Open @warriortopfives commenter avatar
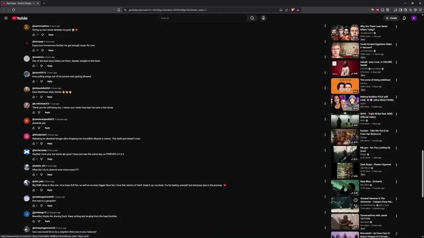This screenshot has height=238, width=424. coord(26,27)
